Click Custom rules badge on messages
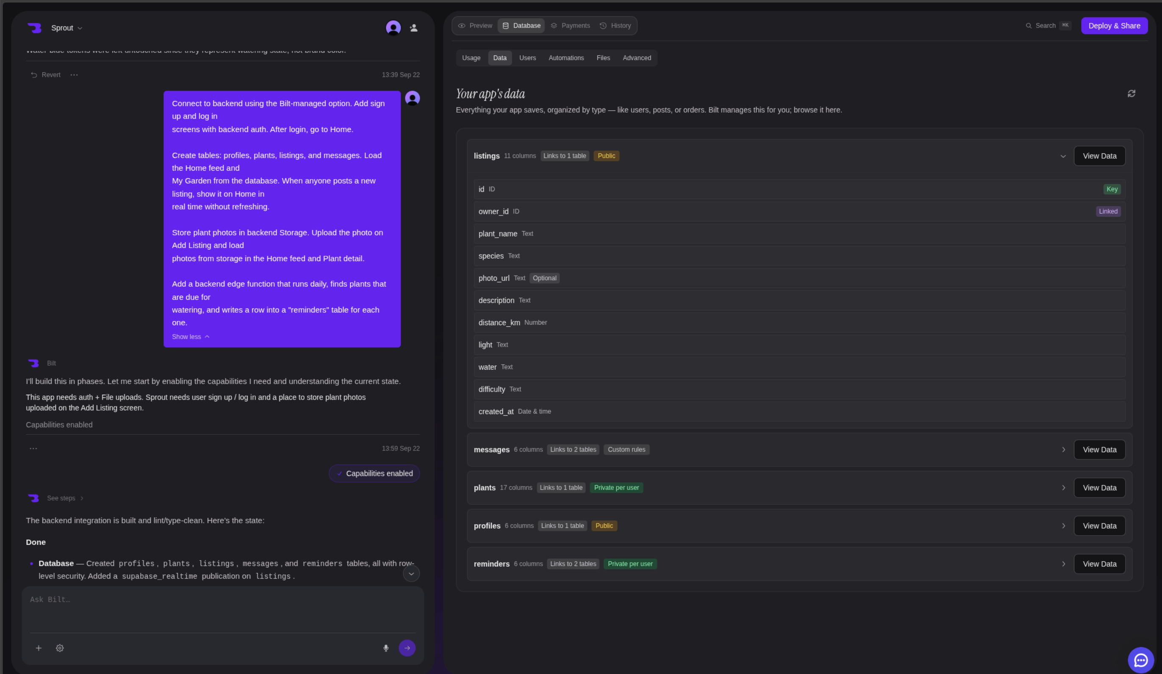Image resolution: width=1162 pixels, height=674 pixels. point(626,450)
